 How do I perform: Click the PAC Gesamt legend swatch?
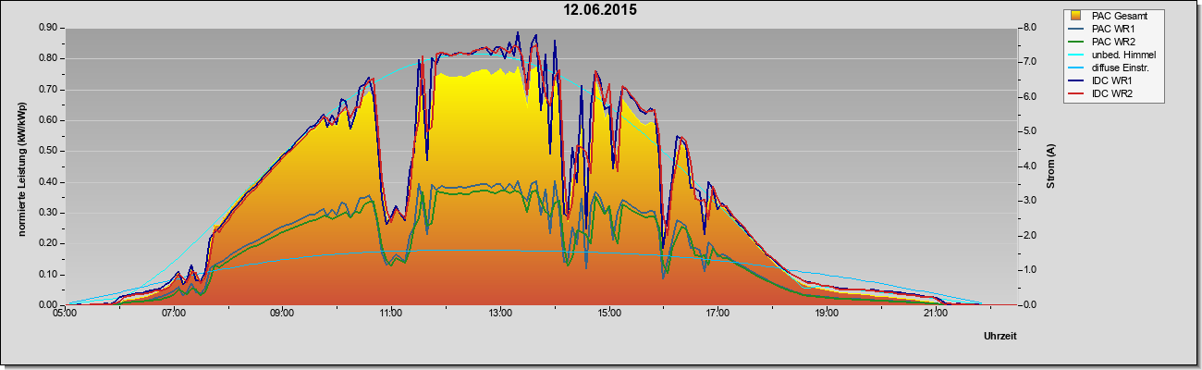click(1076, 16)
